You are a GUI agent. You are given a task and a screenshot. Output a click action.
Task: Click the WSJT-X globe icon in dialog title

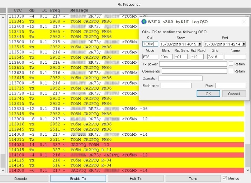tap(144, 22)
